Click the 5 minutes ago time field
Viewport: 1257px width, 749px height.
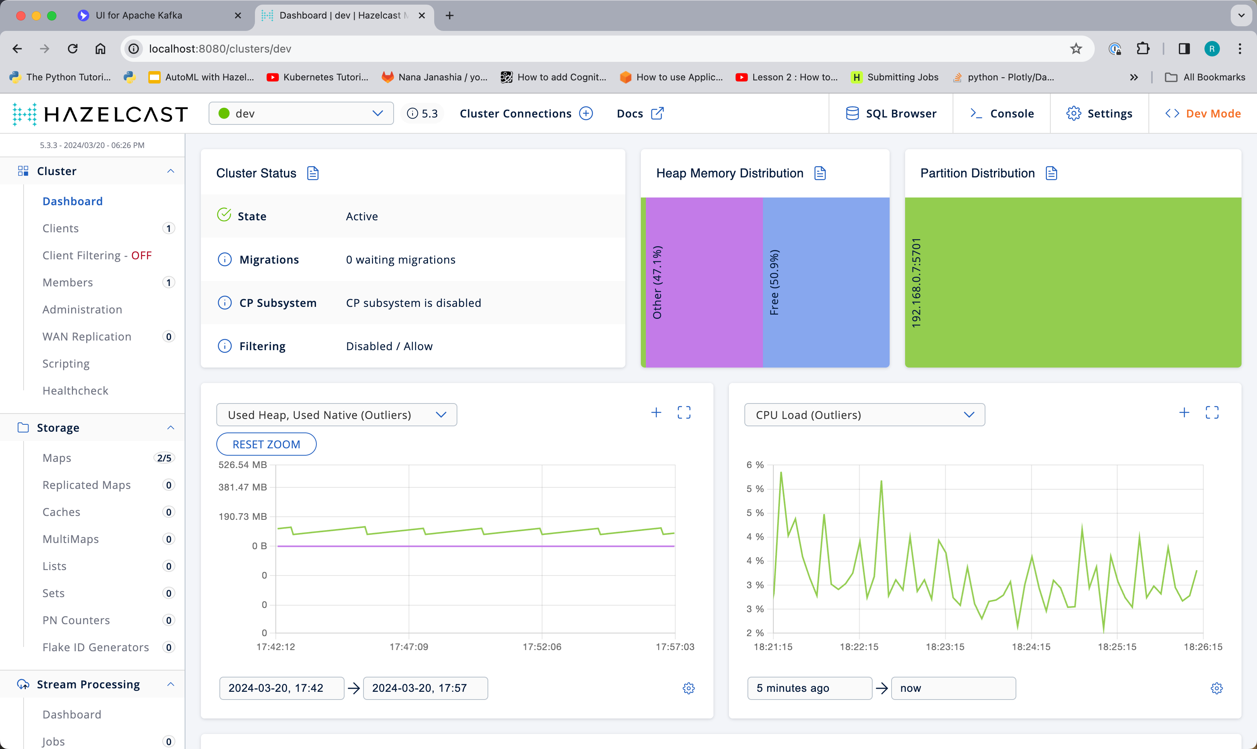pos(810,688)
